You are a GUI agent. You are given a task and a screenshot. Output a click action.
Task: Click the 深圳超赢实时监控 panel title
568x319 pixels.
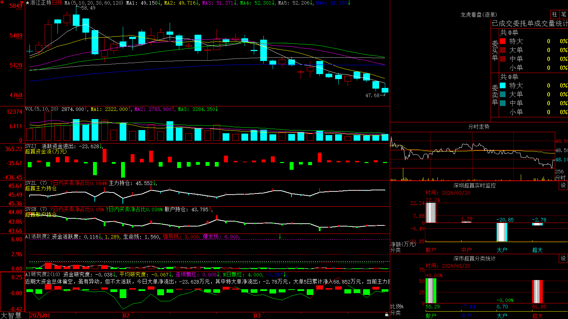[475, 185]
